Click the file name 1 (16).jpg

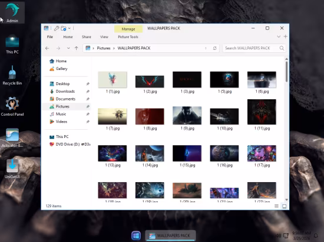pyautogui.click(x=224, y=165)
